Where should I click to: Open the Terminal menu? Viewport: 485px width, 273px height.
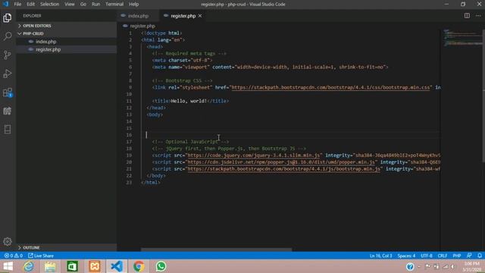[x=114, y=5]
